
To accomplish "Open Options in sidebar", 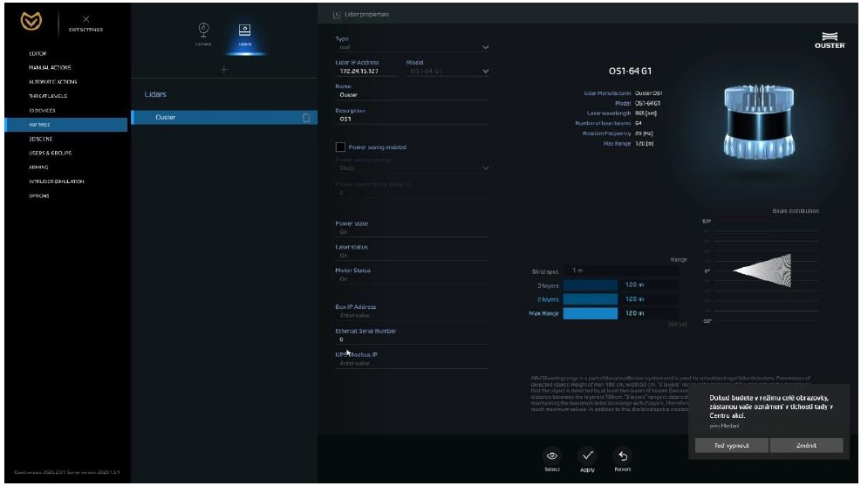I will [x=39, y=195].
